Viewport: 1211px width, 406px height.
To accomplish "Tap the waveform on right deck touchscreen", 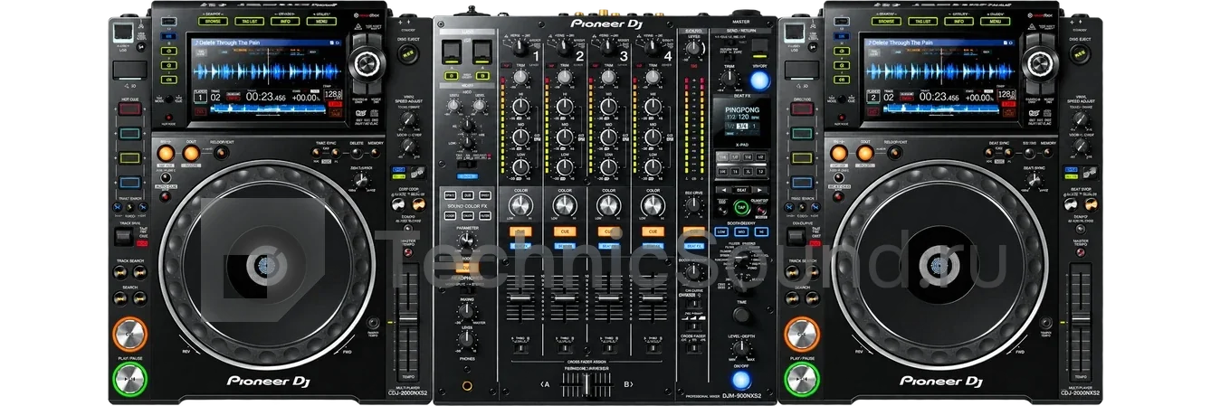I will click(939, 72).
